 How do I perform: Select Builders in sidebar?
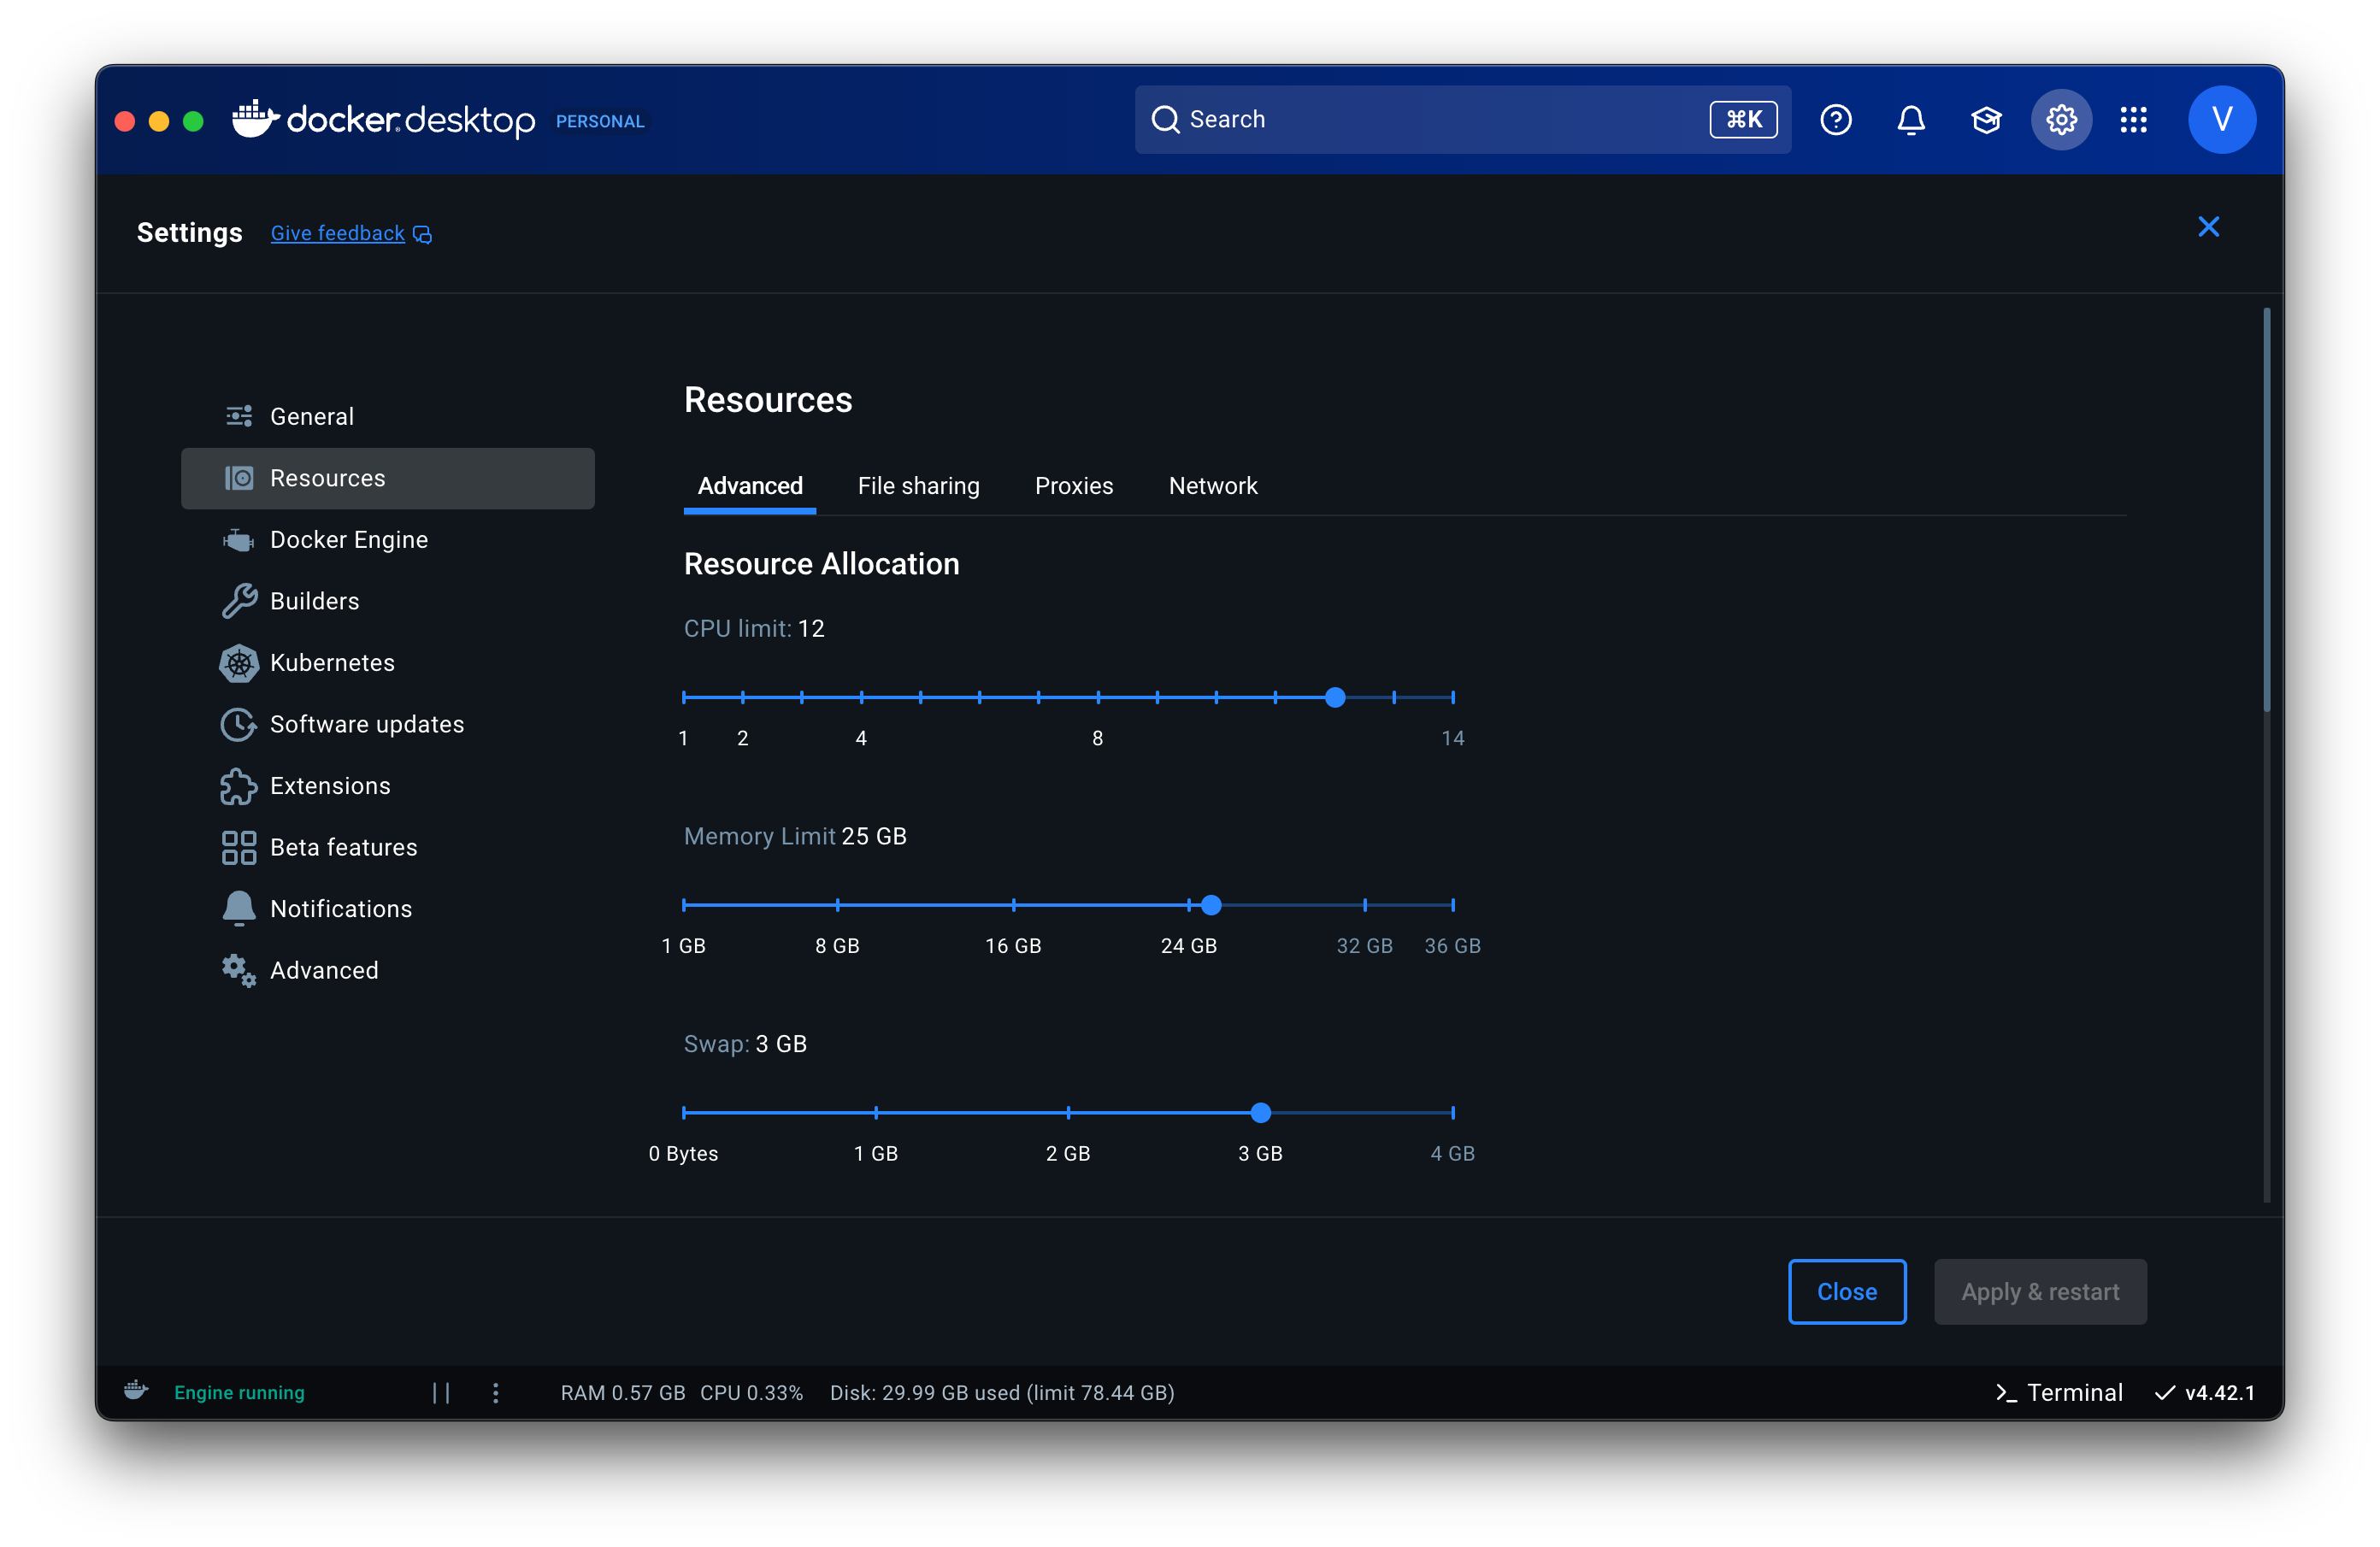click(388, 601)
